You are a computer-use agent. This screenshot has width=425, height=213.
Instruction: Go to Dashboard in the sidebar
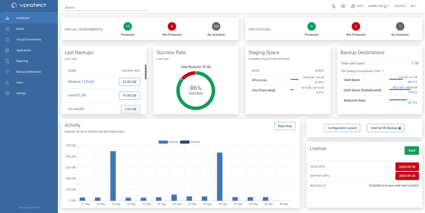pos(23,18)
